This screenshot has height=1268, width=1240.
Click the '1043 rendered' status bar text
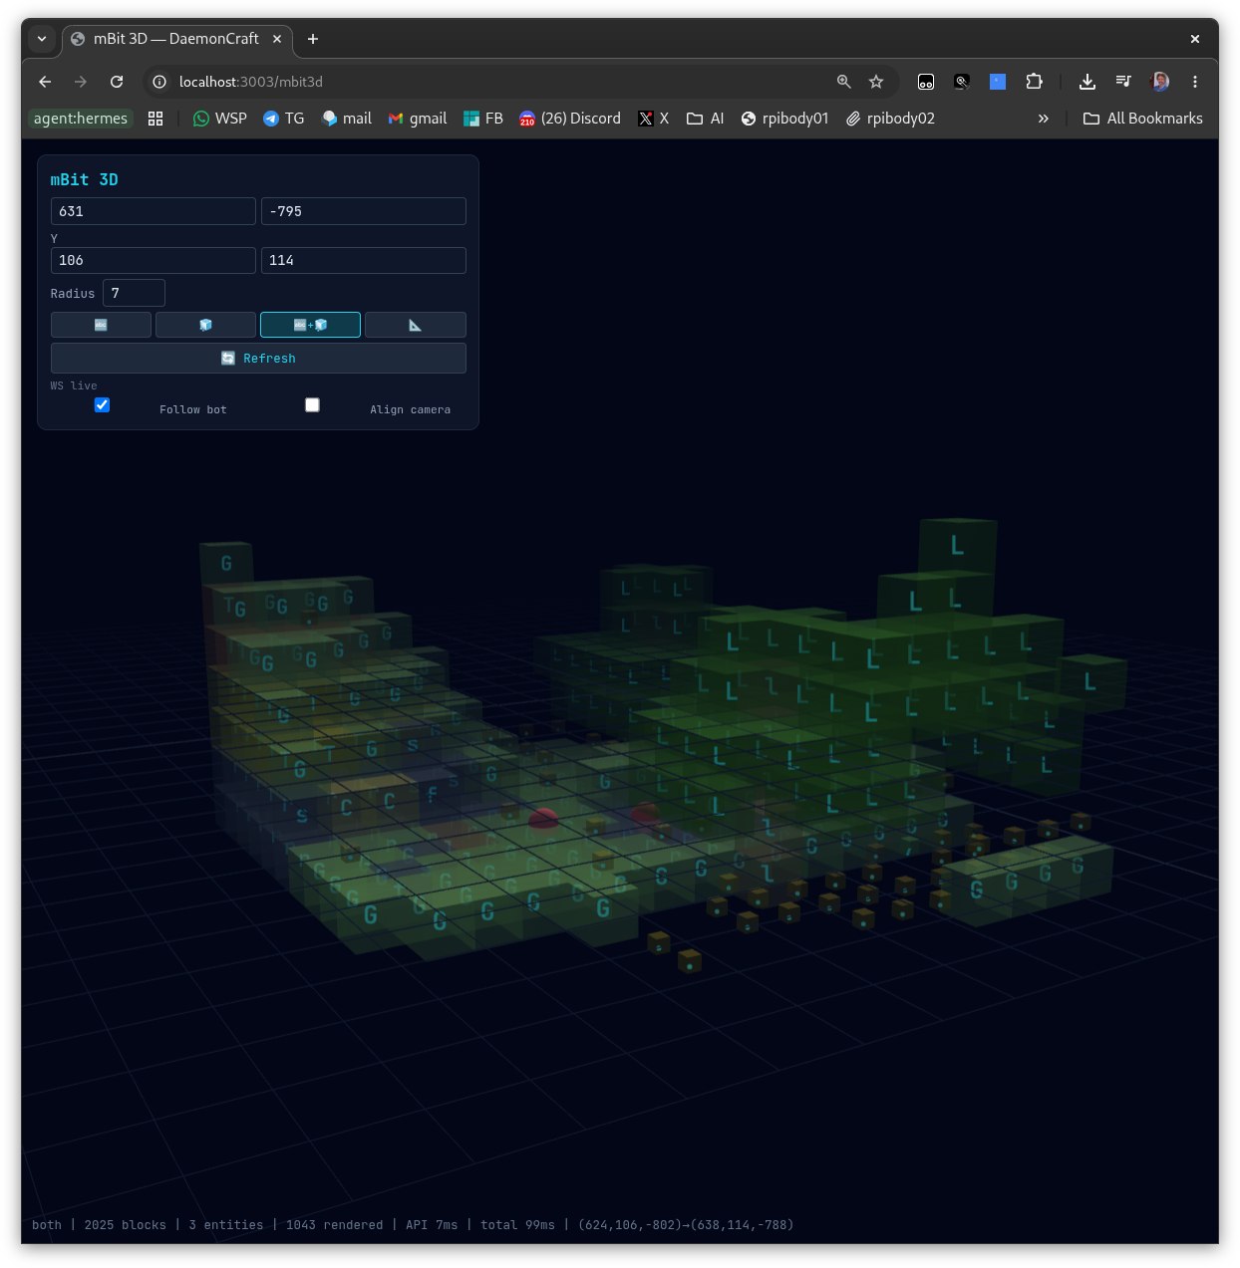pos(335,1225)
